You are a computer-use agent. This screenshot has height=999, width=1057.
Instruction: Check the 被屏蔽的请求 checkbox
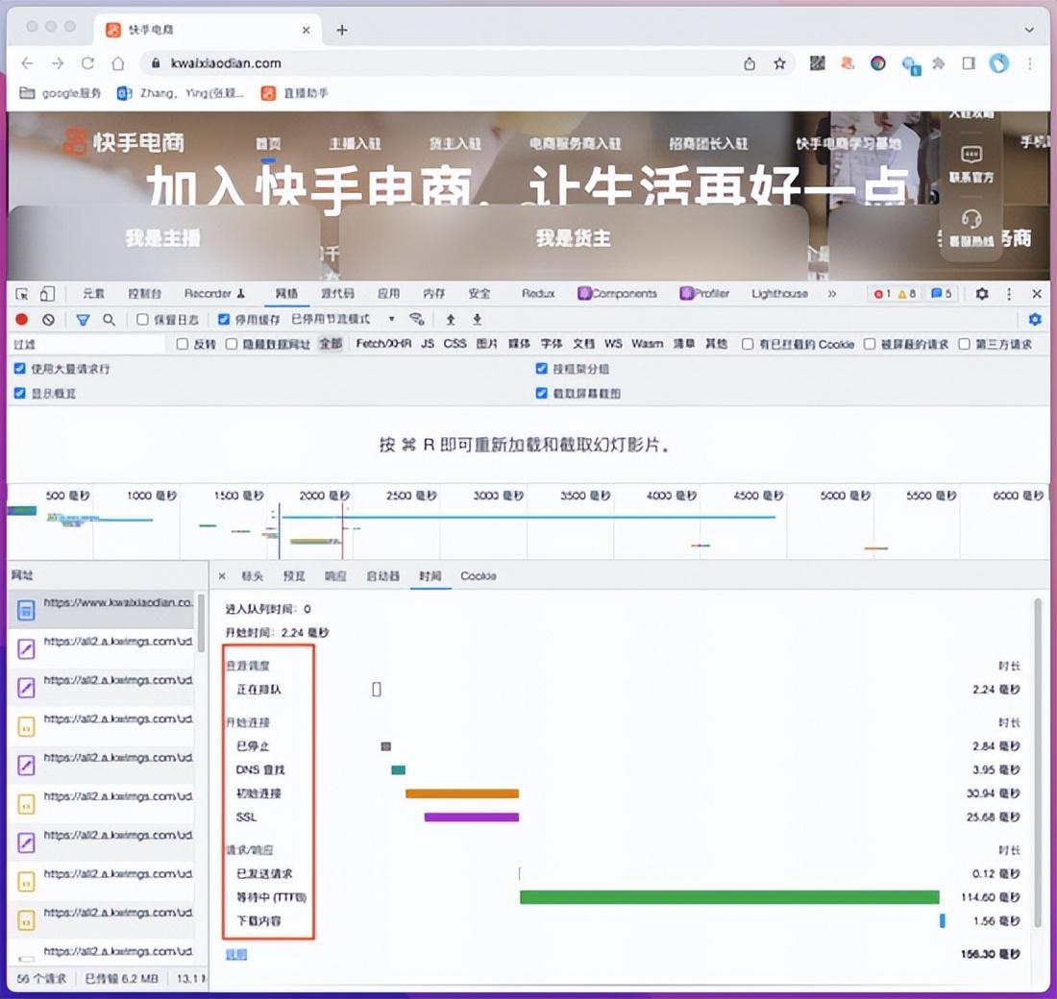pos(870,345)
